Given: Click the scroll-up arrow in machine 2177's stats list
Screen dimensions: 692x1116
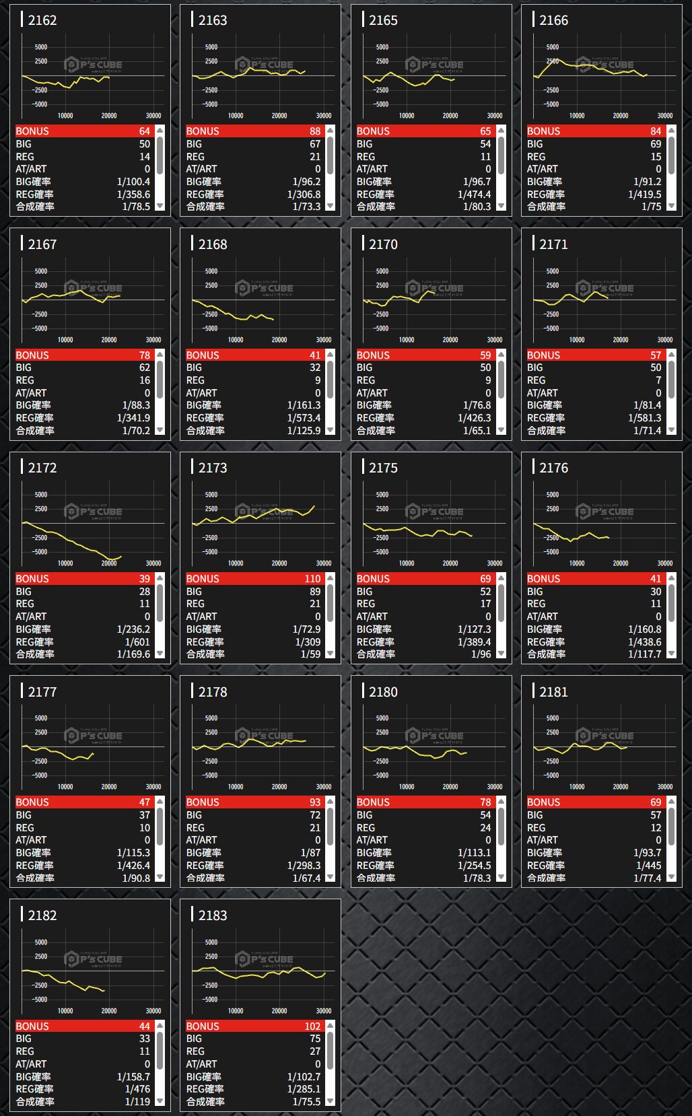Looking at the screenshot, I should pos(160,801).
